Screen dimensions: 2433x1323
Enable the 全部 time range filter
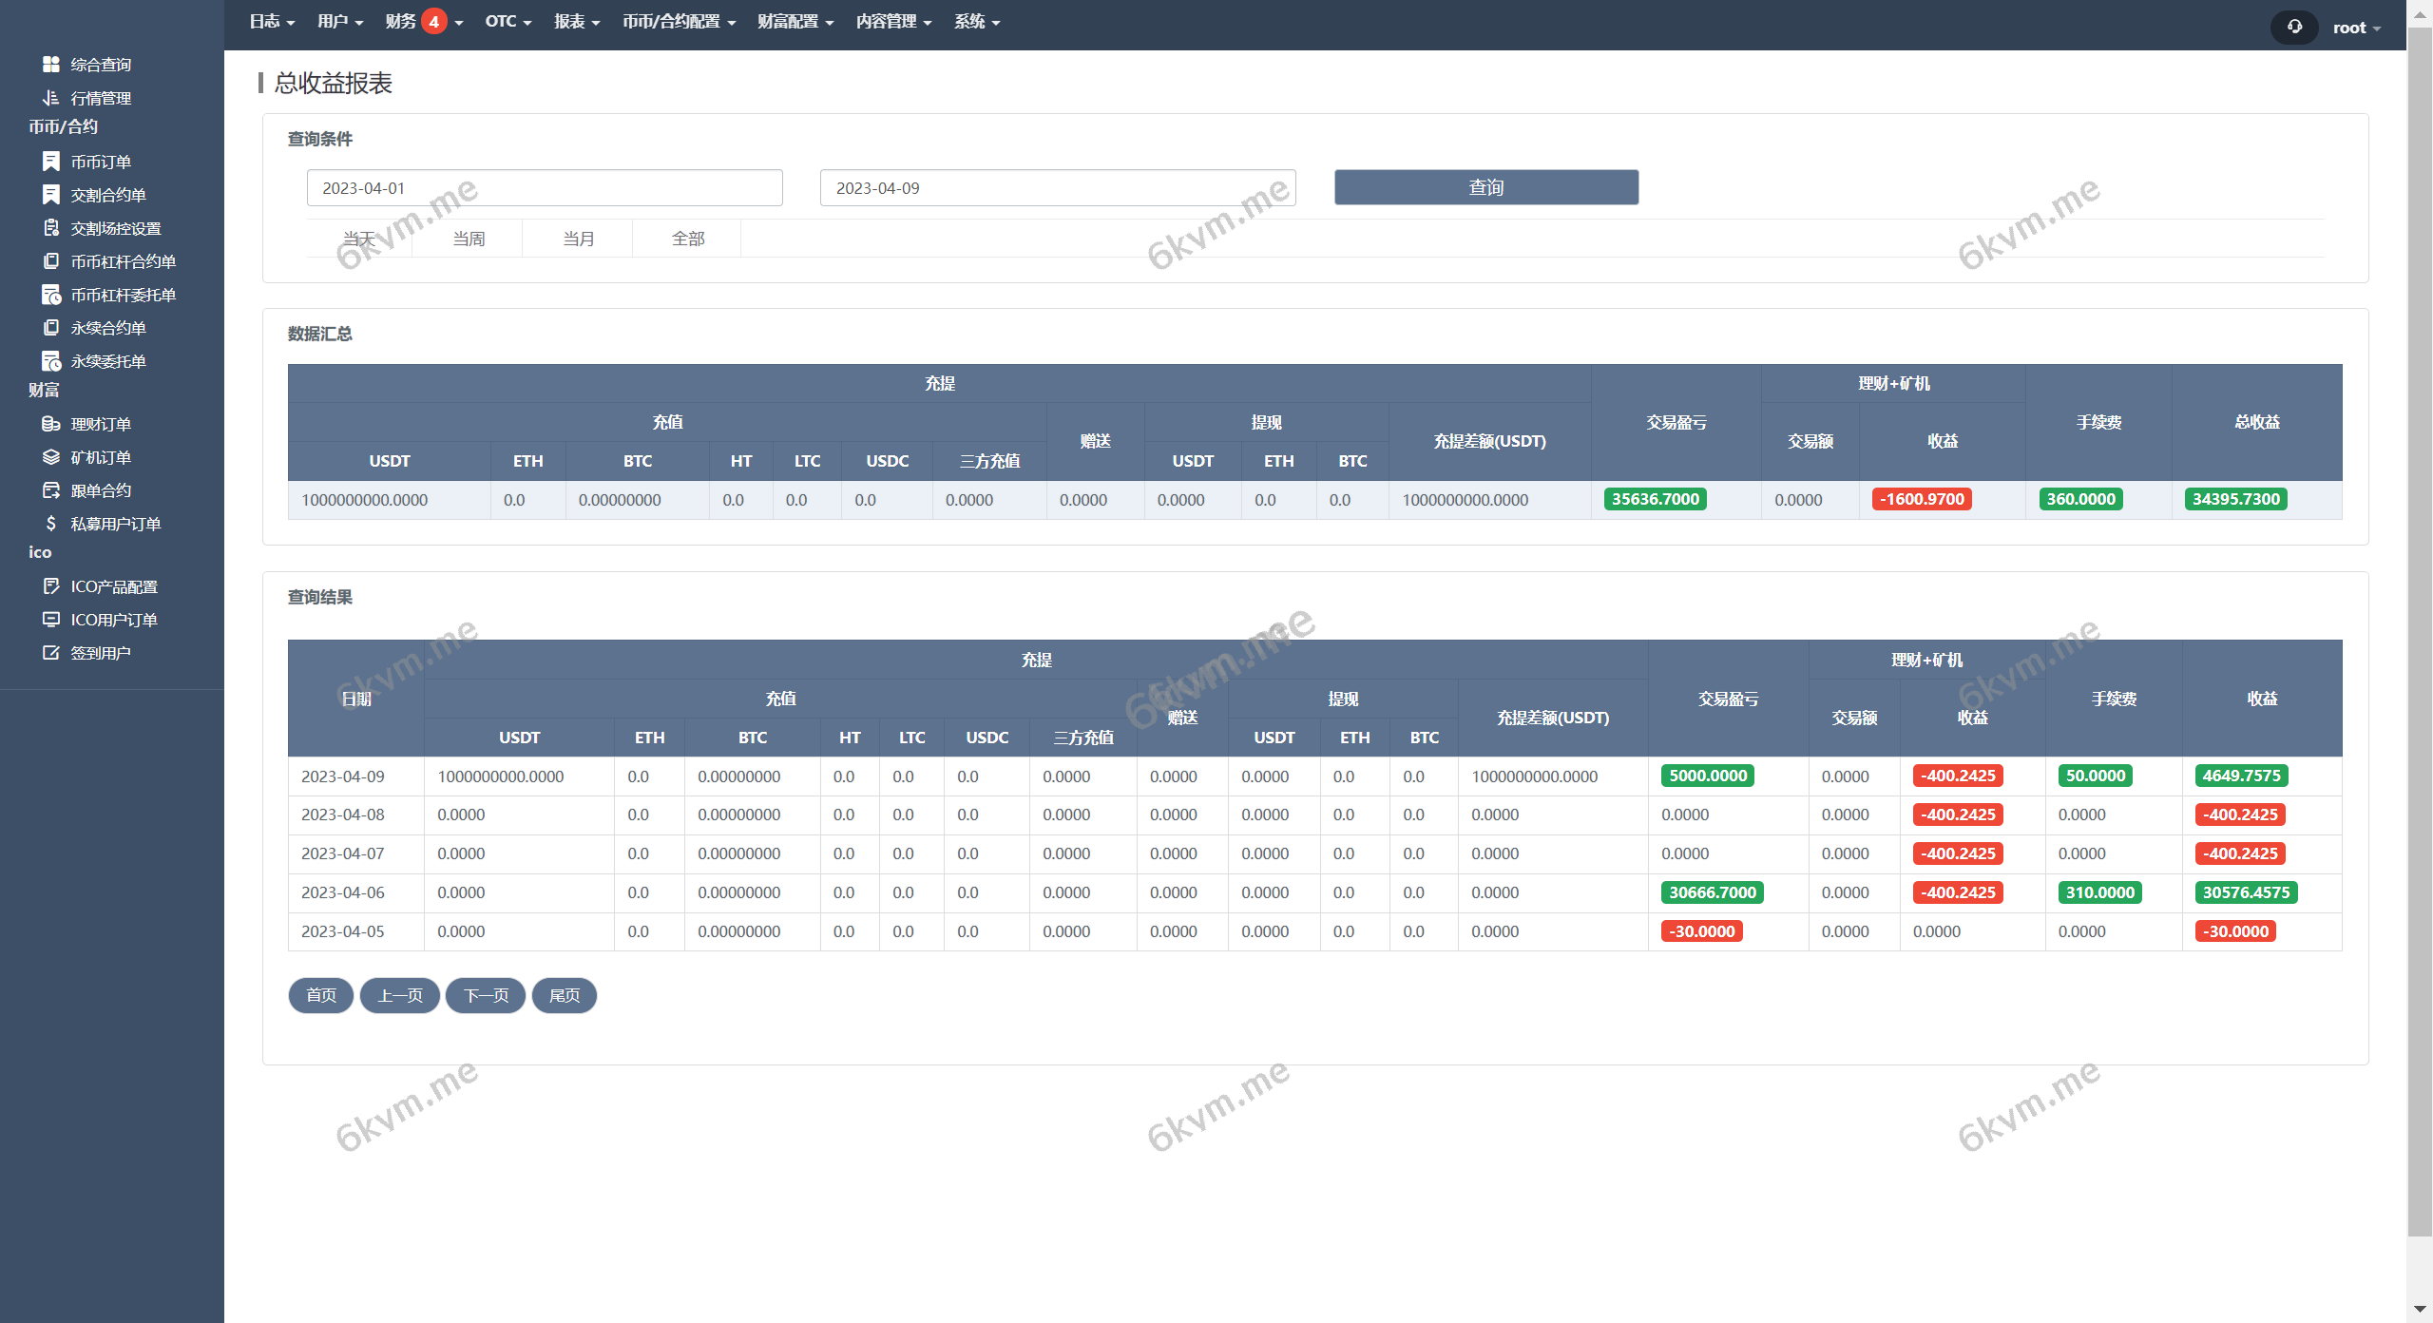pyautogui.click(x=686, y=239)
